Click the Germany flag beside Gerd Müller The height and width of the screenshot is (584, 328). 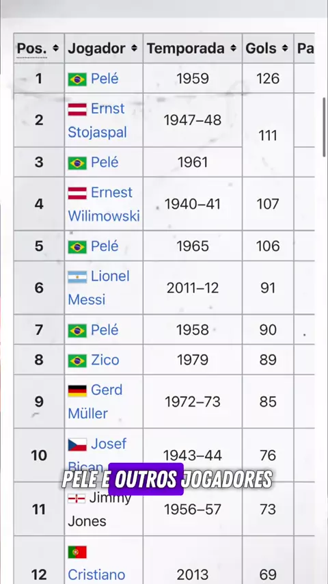77,390
